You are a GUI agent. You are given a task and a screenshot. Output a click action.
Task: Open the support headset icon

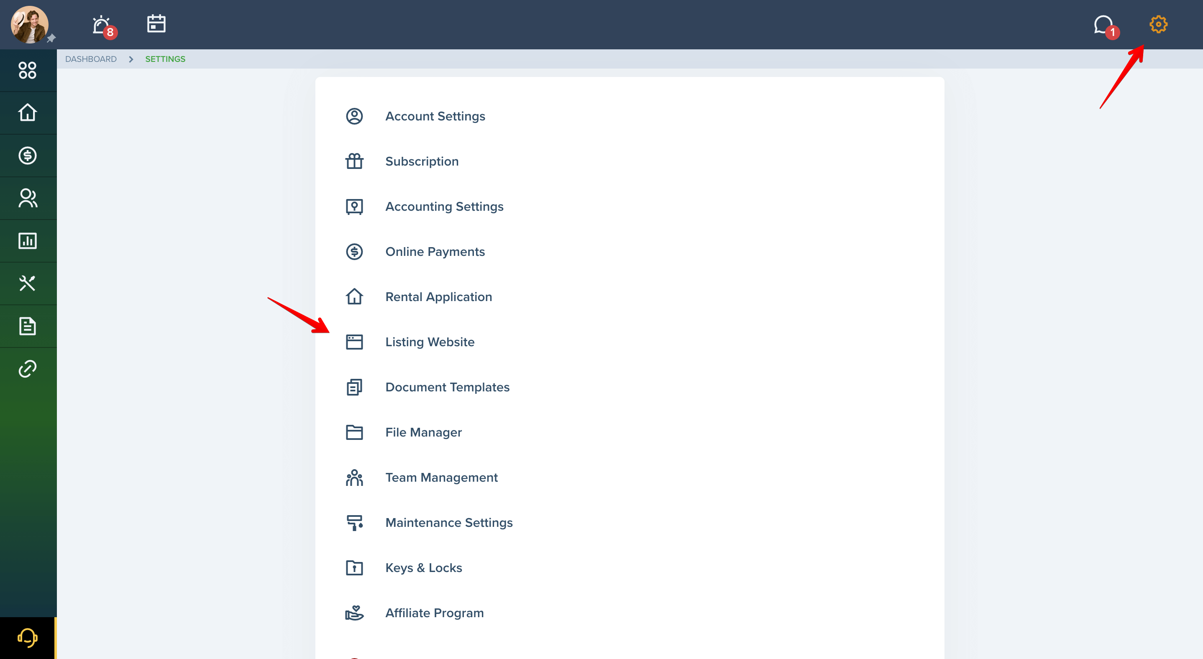pos(28,638)
